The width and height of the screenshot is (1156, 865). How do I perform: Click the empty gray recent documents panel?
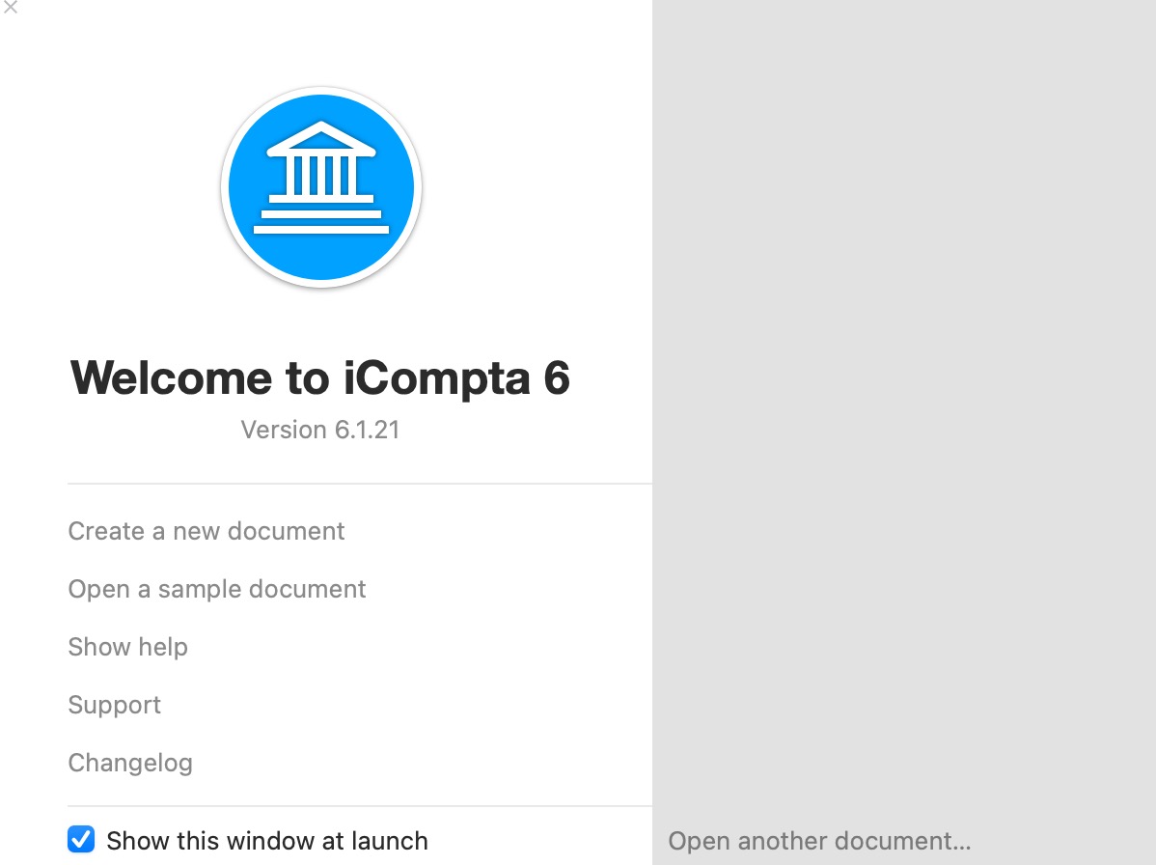[x=904, y=405]
